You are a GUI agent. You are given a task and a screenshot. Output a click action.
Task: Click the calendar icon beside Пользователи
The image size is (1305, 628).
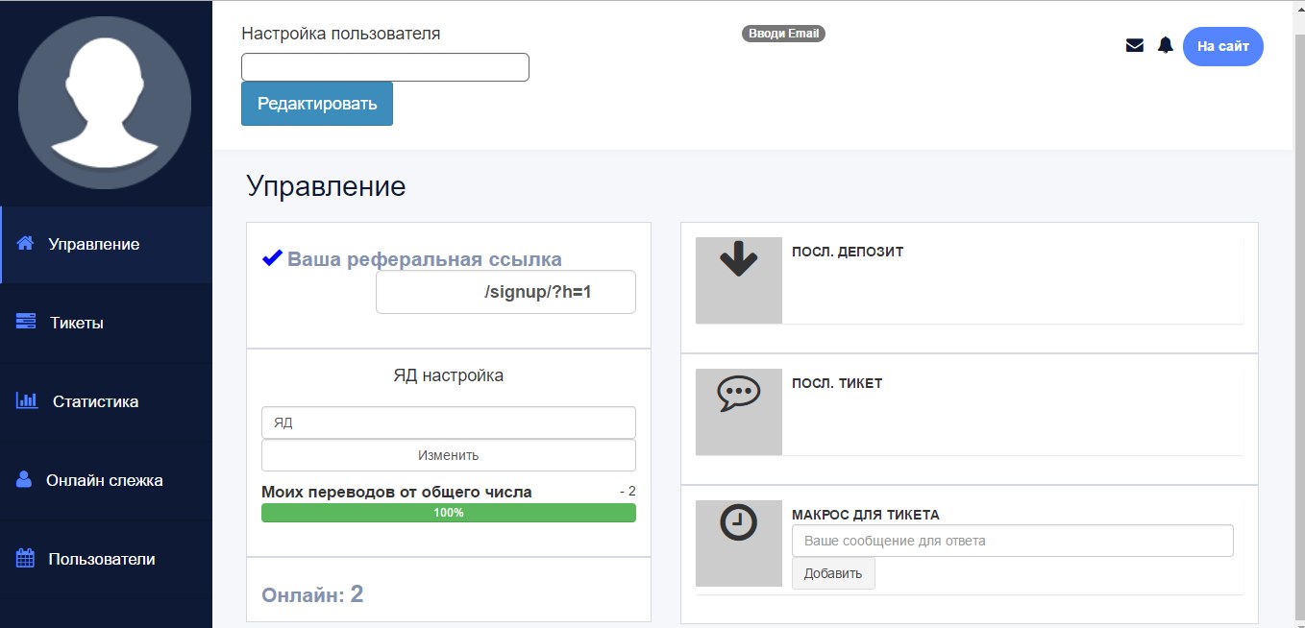pyautogui.click(x=26, y=558)
